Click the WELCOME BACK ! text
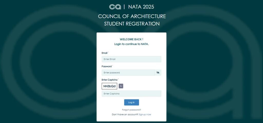Image resolution: width=263 pixels, height=123 pixels. click(131, 39)
